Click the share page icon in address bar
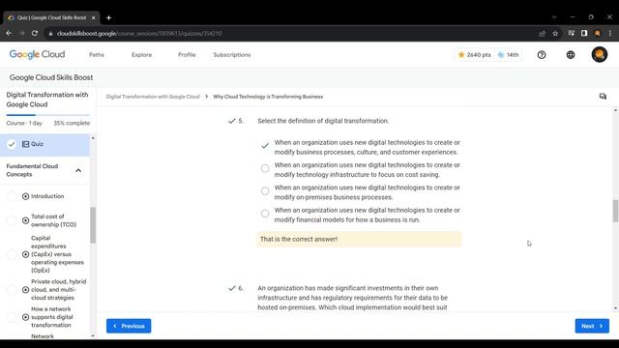This screenshot has height=348, width=619. coord(543,34)
